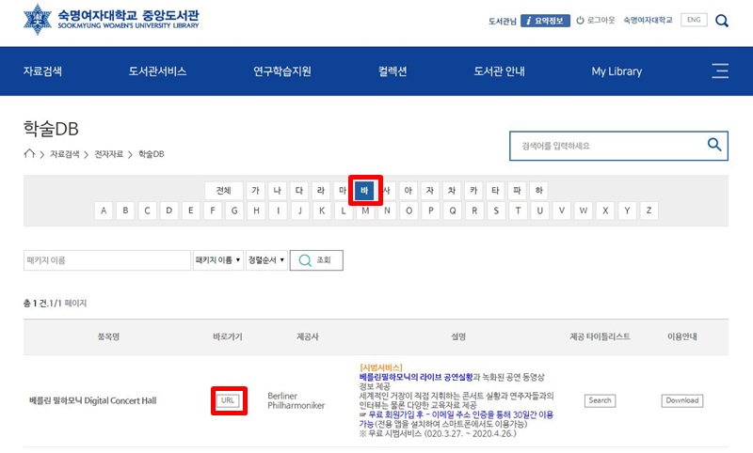The image size is (753, 453).
Task: Select the 전체 filter tab
Action: coord(223,191)
